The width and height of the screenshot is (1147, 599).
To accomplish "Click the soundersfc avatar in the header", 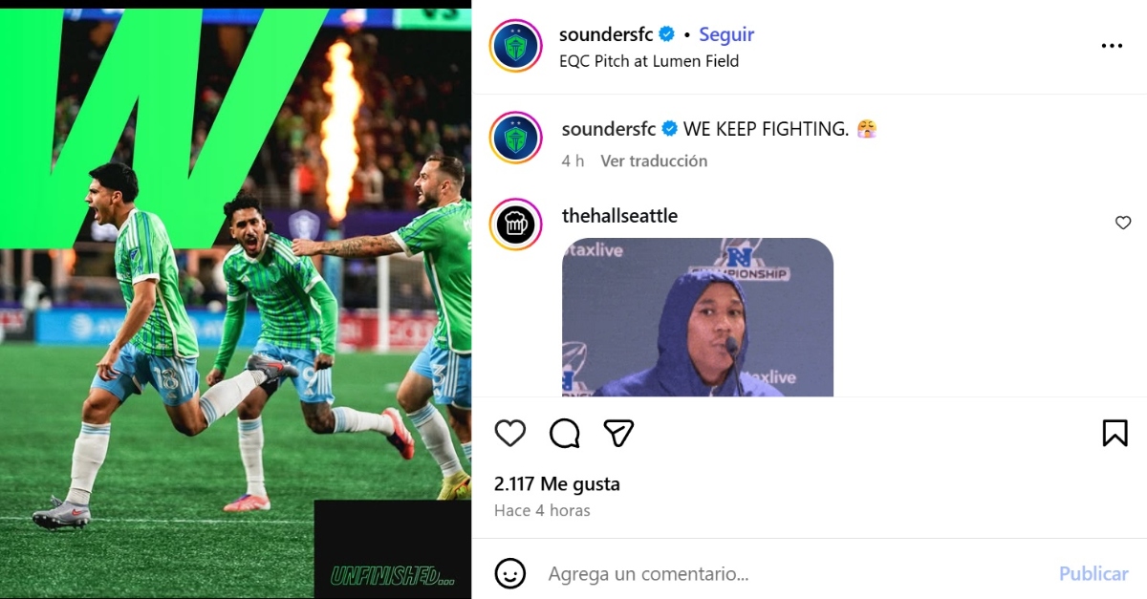I will pos(516,46).
